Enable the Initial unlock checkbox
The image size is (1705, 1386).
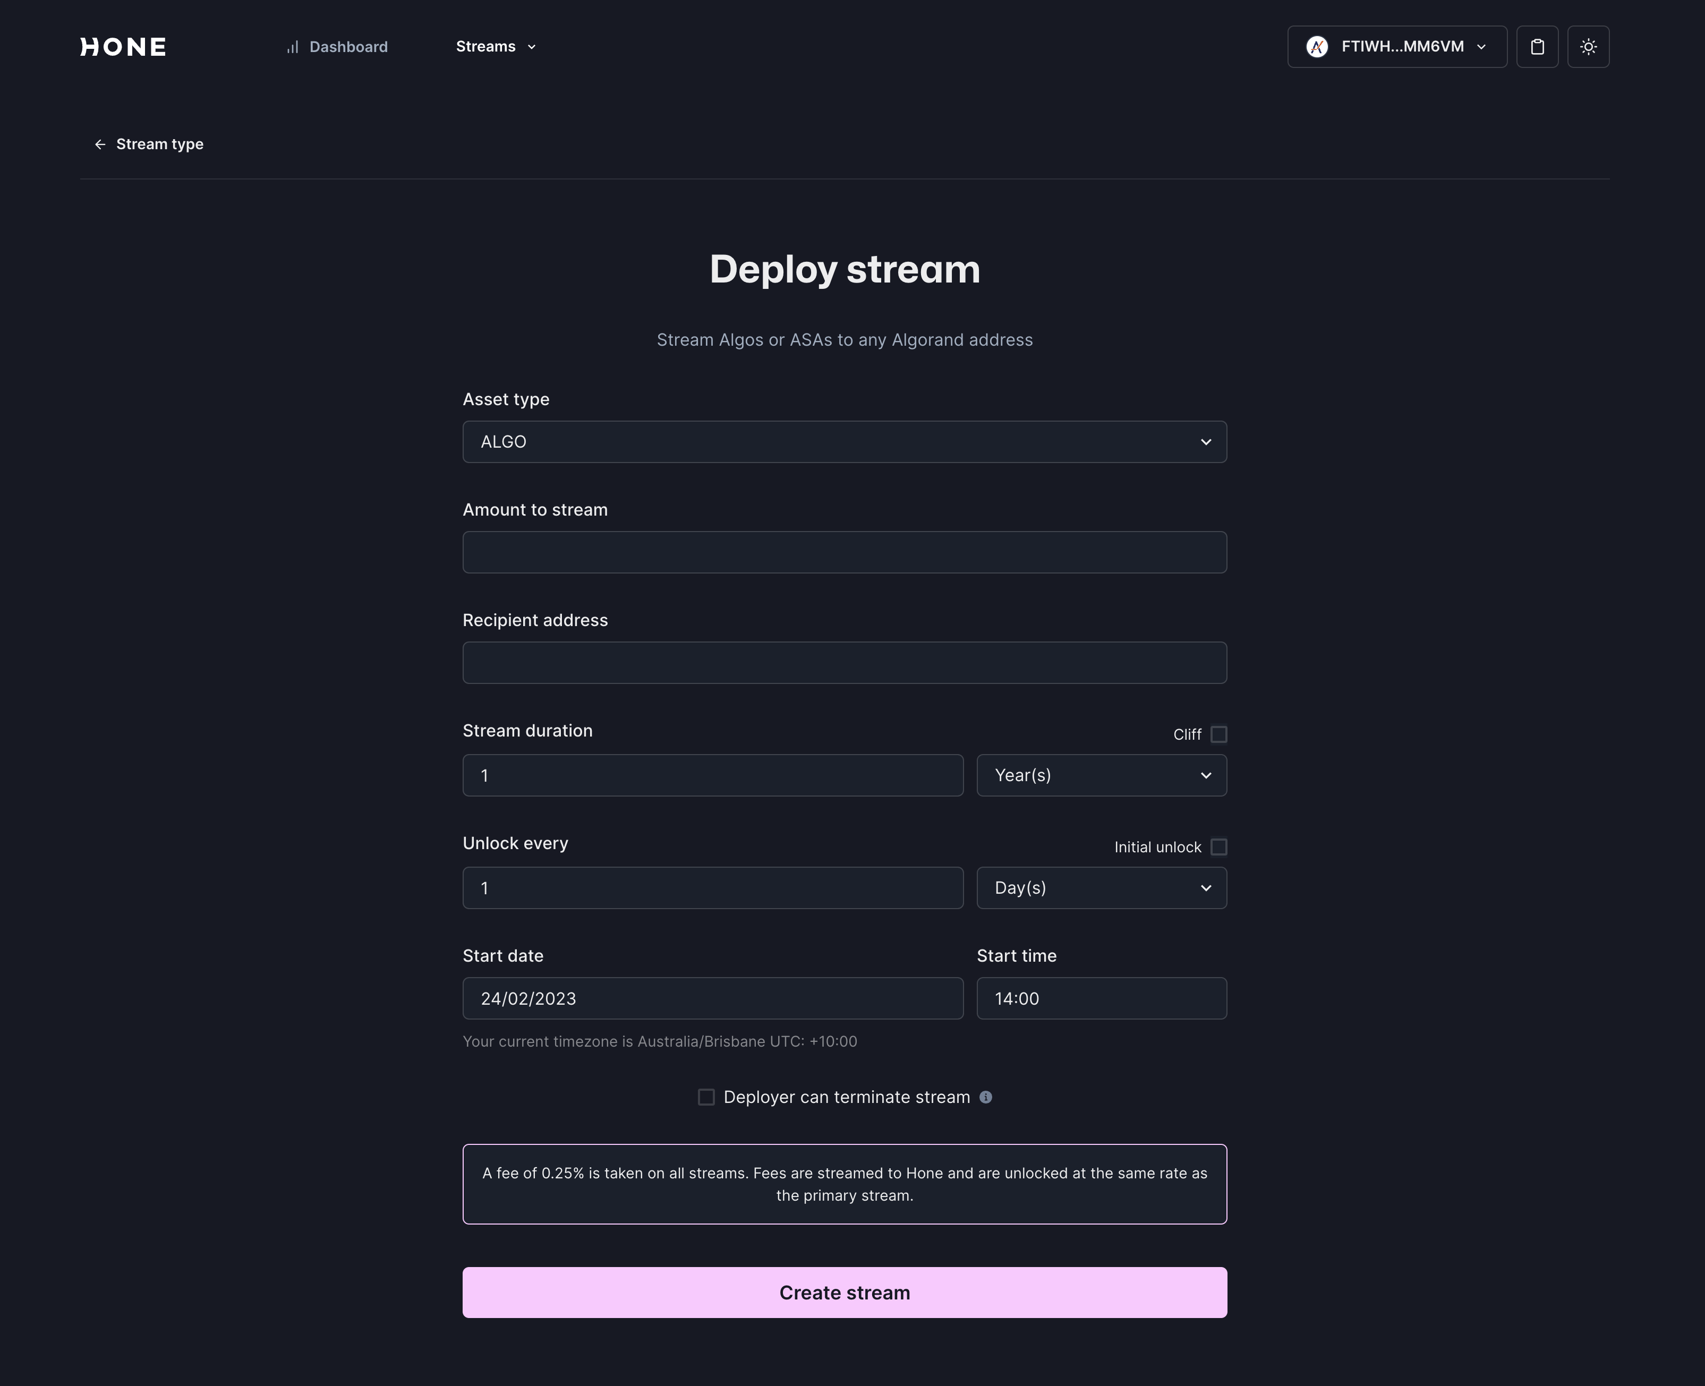(x=1217, y=847)
